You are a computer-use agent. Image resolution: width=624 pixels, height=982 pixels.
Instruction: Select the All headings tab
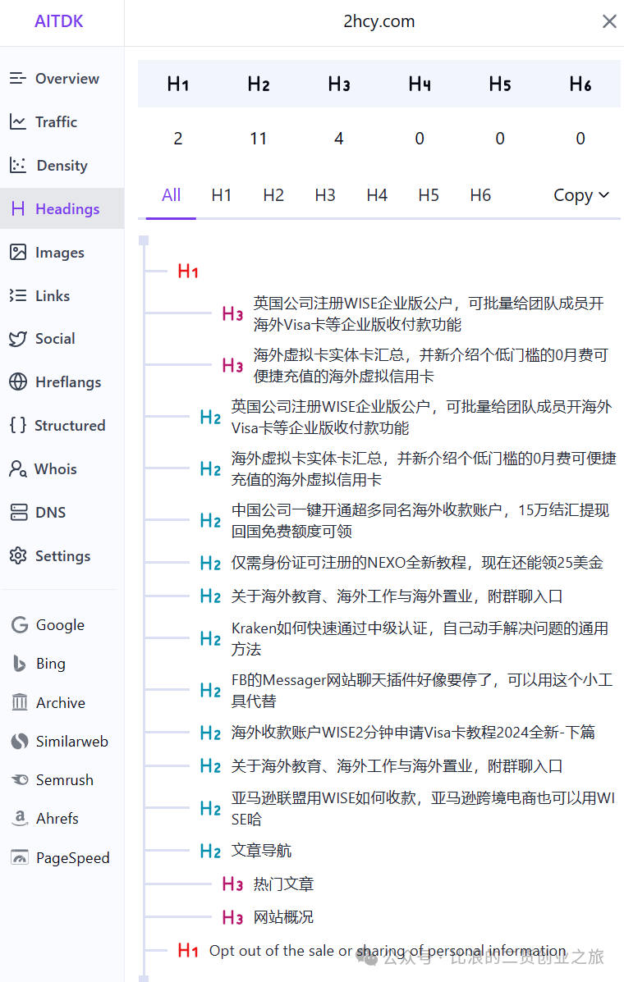pos(171,195)
